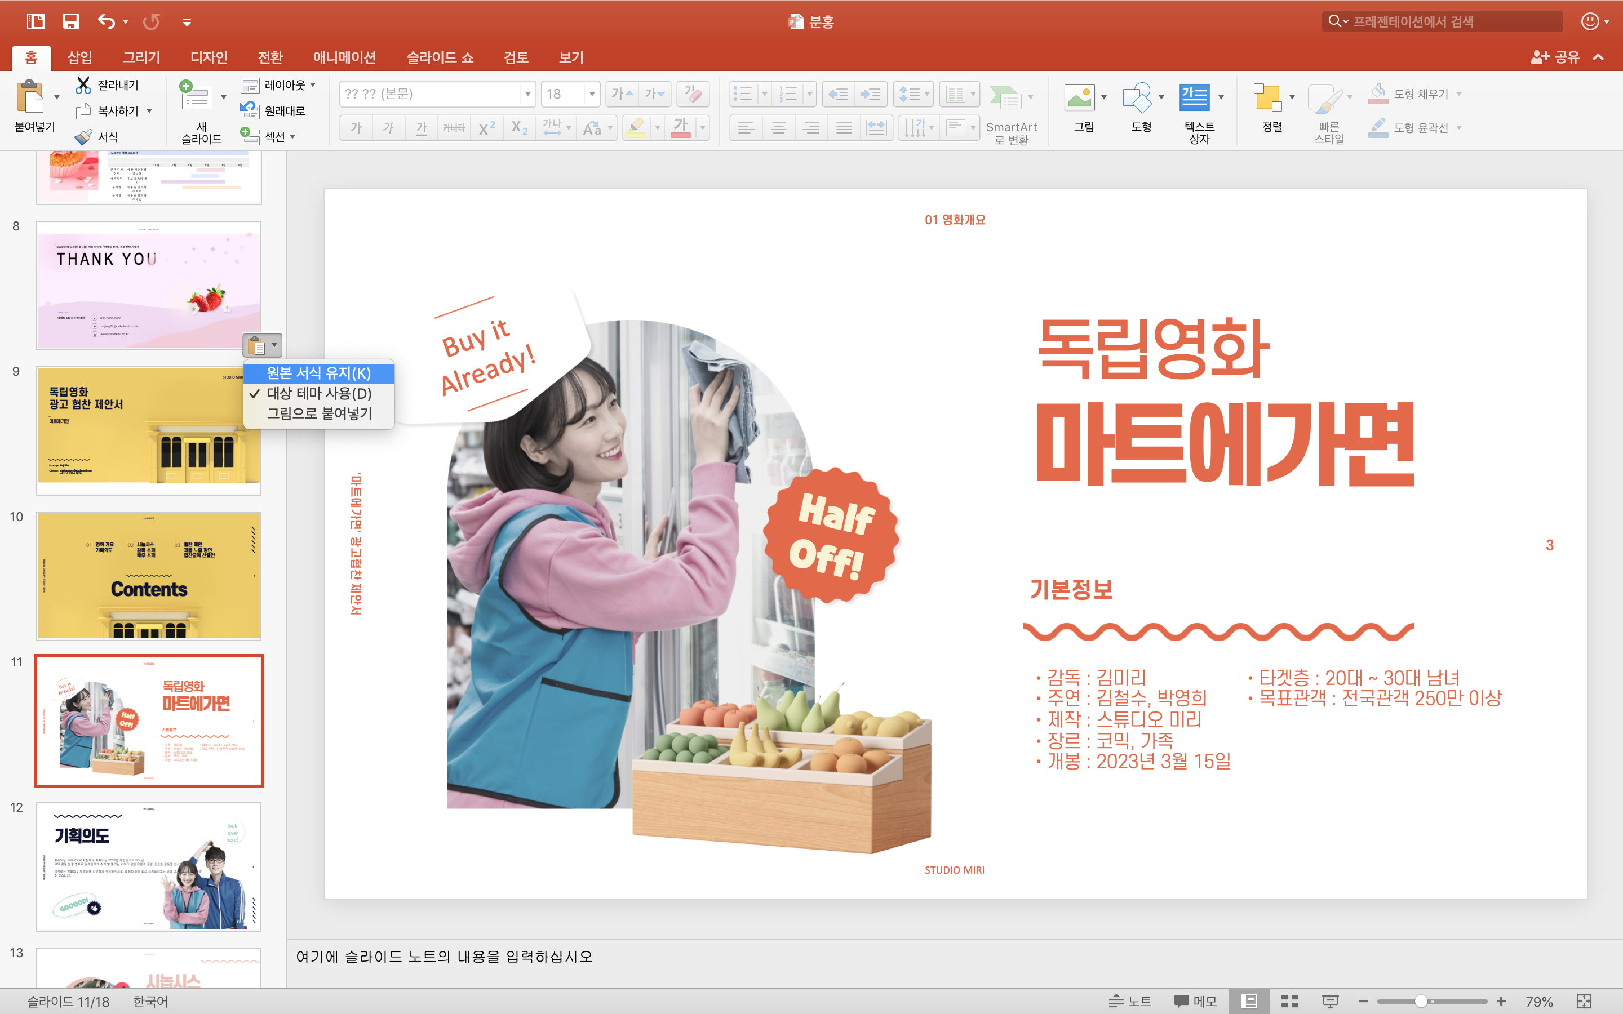Justify text alignment
Image resolution: width=1623 pixels, height=1014 pixels.
[x=844, y=127]
